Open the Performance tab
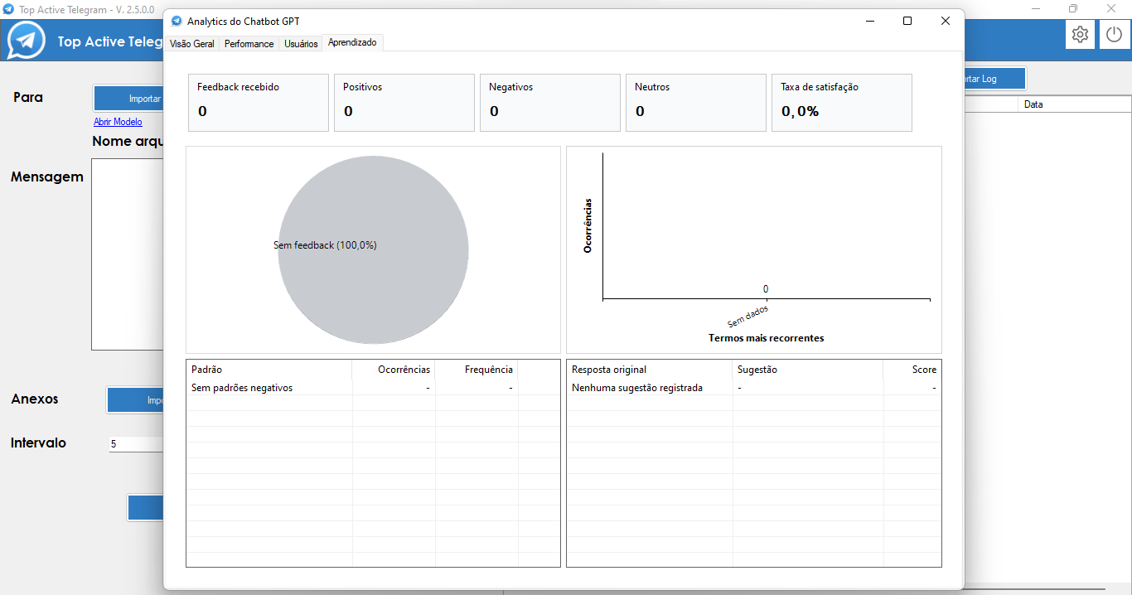The image size is (1132, 595). point(249,44)
